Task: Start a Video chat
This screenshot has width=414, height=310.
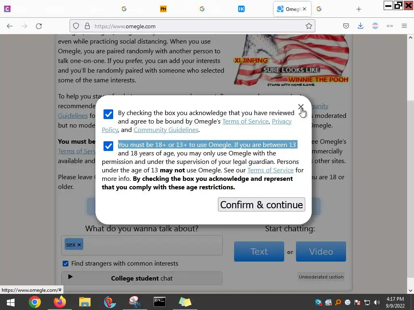Action: coord(321,251)
